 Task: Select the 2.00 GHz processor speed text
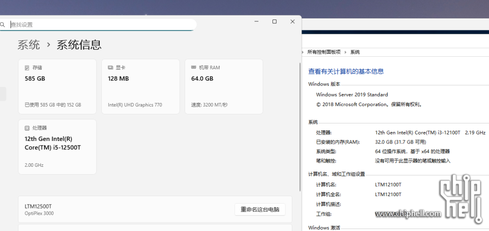[34, 165]
